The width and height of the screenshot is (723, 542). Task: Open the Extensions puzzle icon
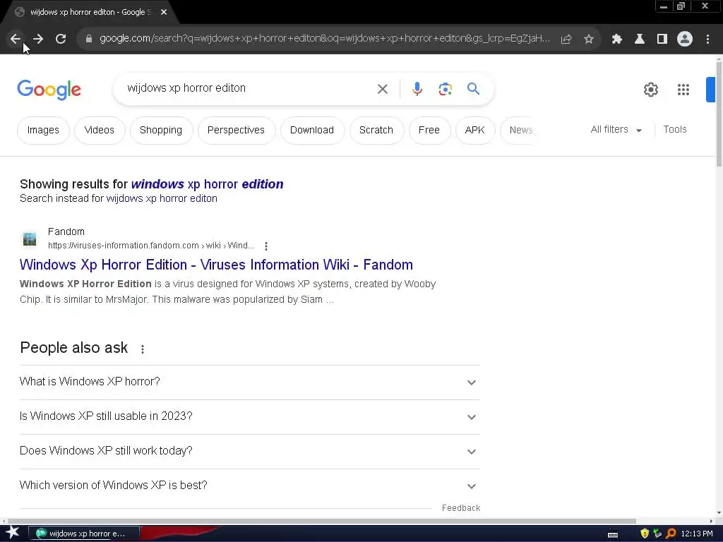tap(616, 40)
